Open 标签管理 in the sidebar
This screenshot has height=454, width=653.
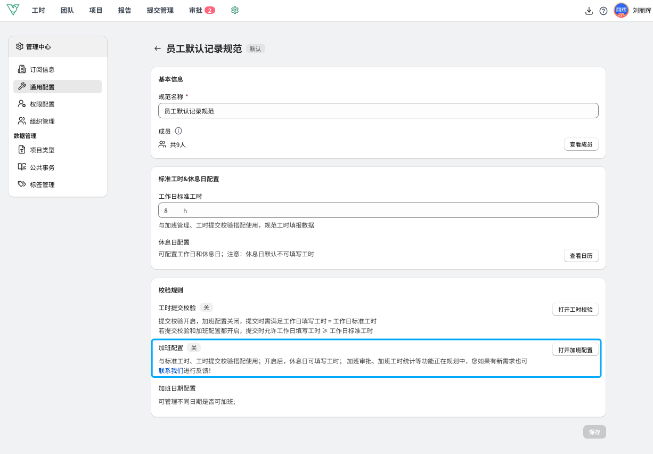[x=42, y=185]
